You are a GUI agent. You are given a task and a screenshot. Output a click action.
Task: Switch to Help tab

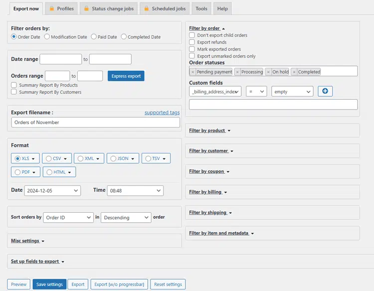[x=222, y=8]
